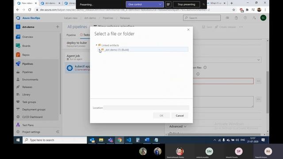The width and height of the screenshot is (283, 159).
Task: Open the dropdown in the task settings panel
Action: [x=227, y=60]
